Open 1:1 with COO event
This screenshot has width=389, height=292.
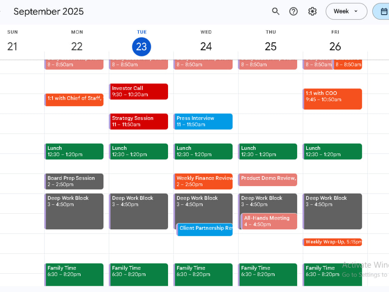coord(333,99)
